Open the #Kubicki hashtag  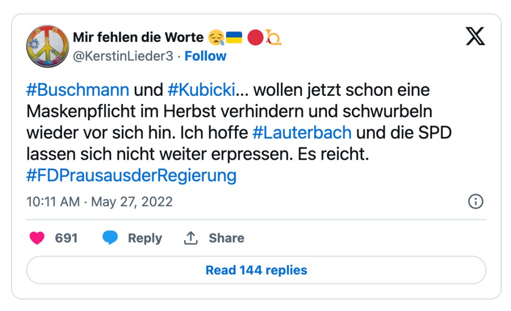click(x=202, y=90)
